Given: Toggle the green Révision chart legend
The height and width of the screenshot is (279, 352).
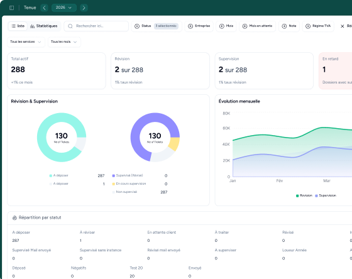Looking at the screenshot, I should coord(304,195).
